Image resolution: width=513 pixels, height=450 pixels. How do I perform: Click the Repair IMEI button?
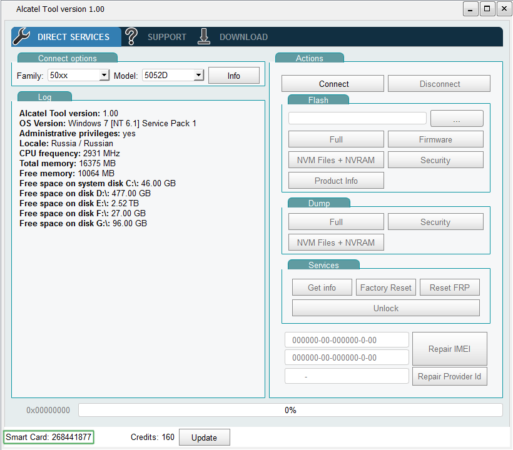click(x=450, y=349)
